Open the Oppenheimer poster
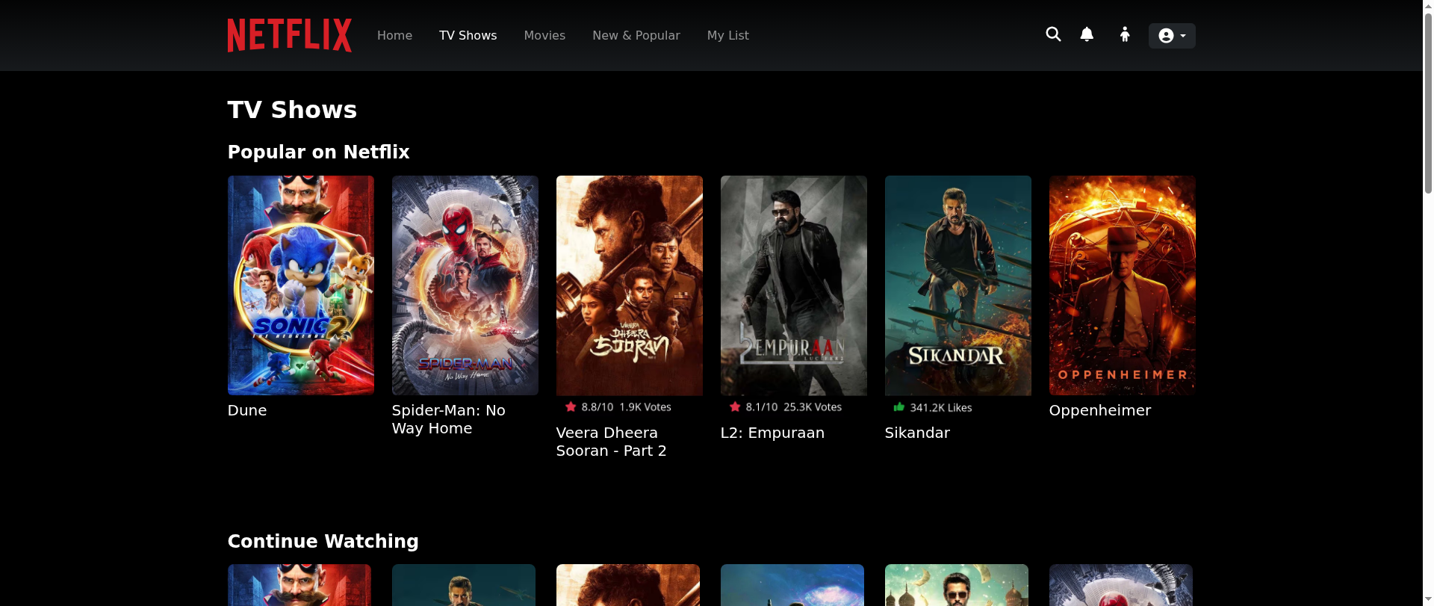 [1123, 285]
